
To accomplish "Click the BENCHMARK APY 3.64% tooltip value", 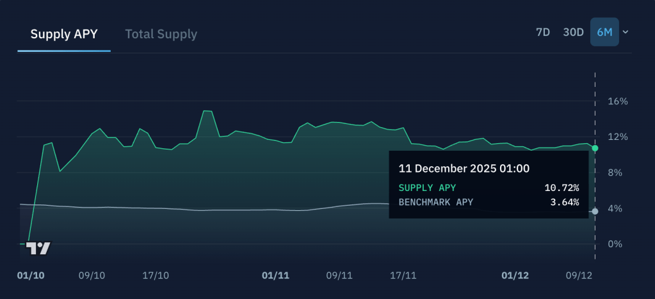I will click(565, 203).
